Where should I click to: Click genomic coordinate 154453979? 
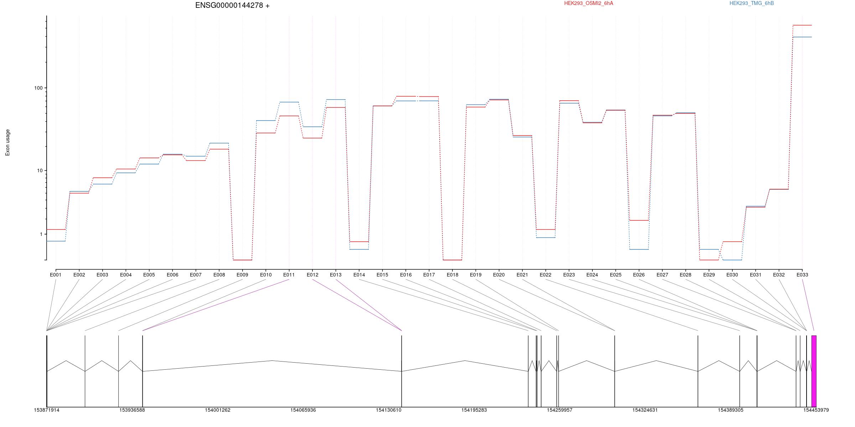816,410
